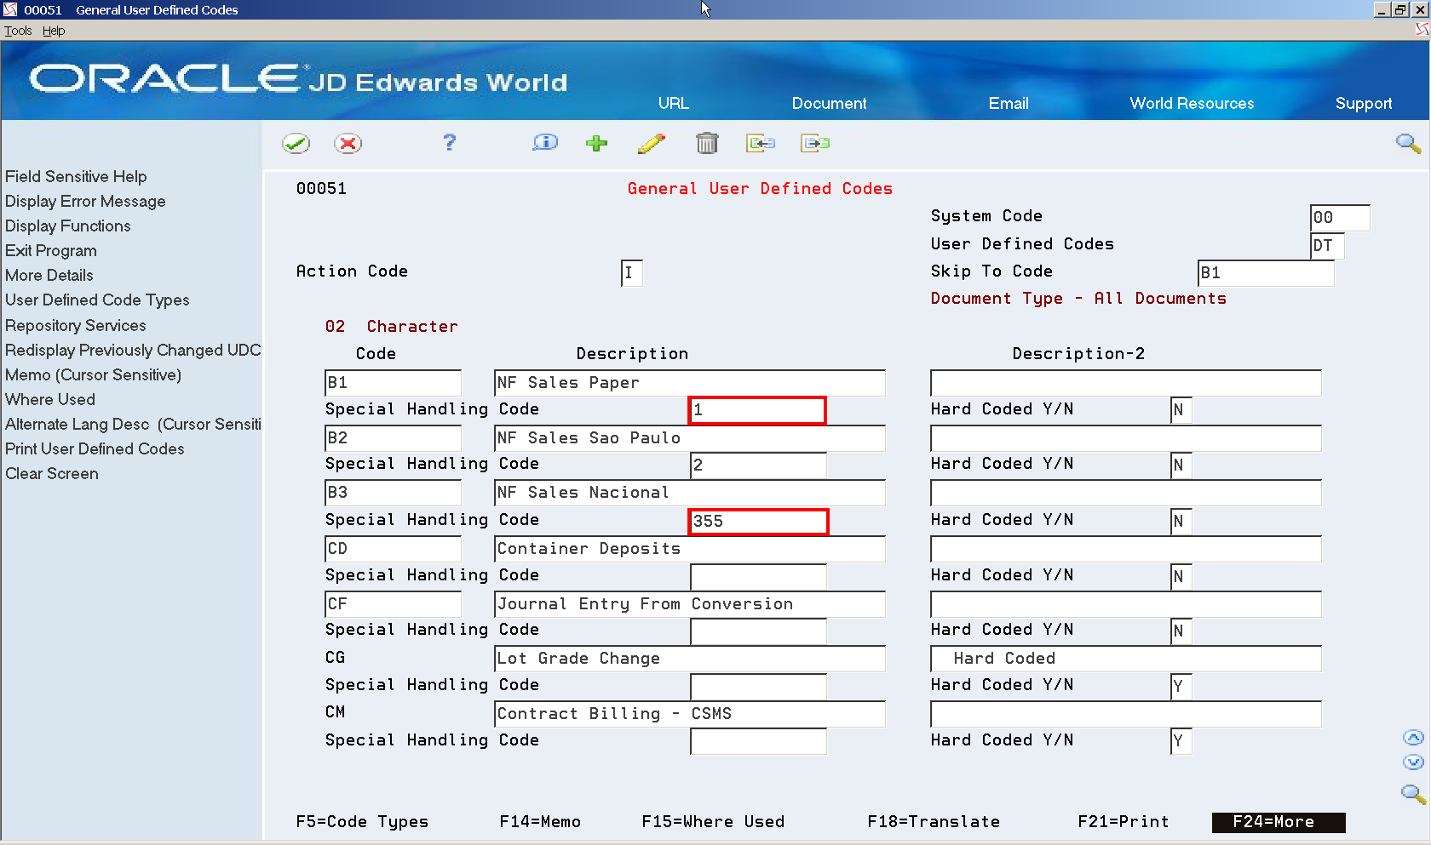Click the application icon in the title bar
Image resolution: width=1431 pixels, height=845 pixels.
(x=10, y=9)
